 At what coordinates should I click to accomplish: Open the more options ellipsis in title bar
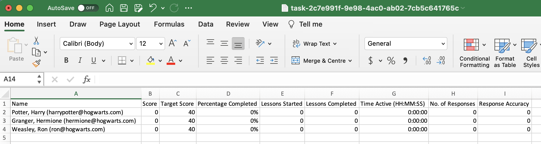tap(189, 8)
